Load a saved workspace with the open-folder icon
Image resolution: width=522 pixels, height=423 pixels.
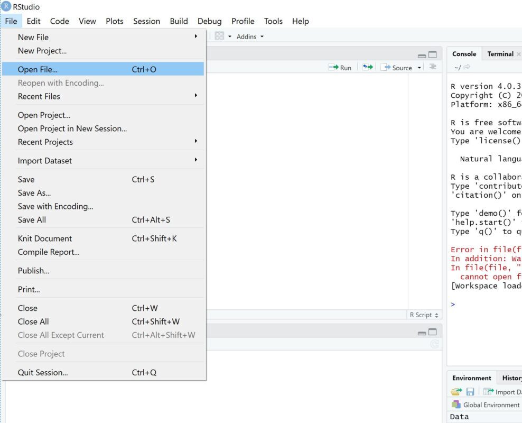455,391
